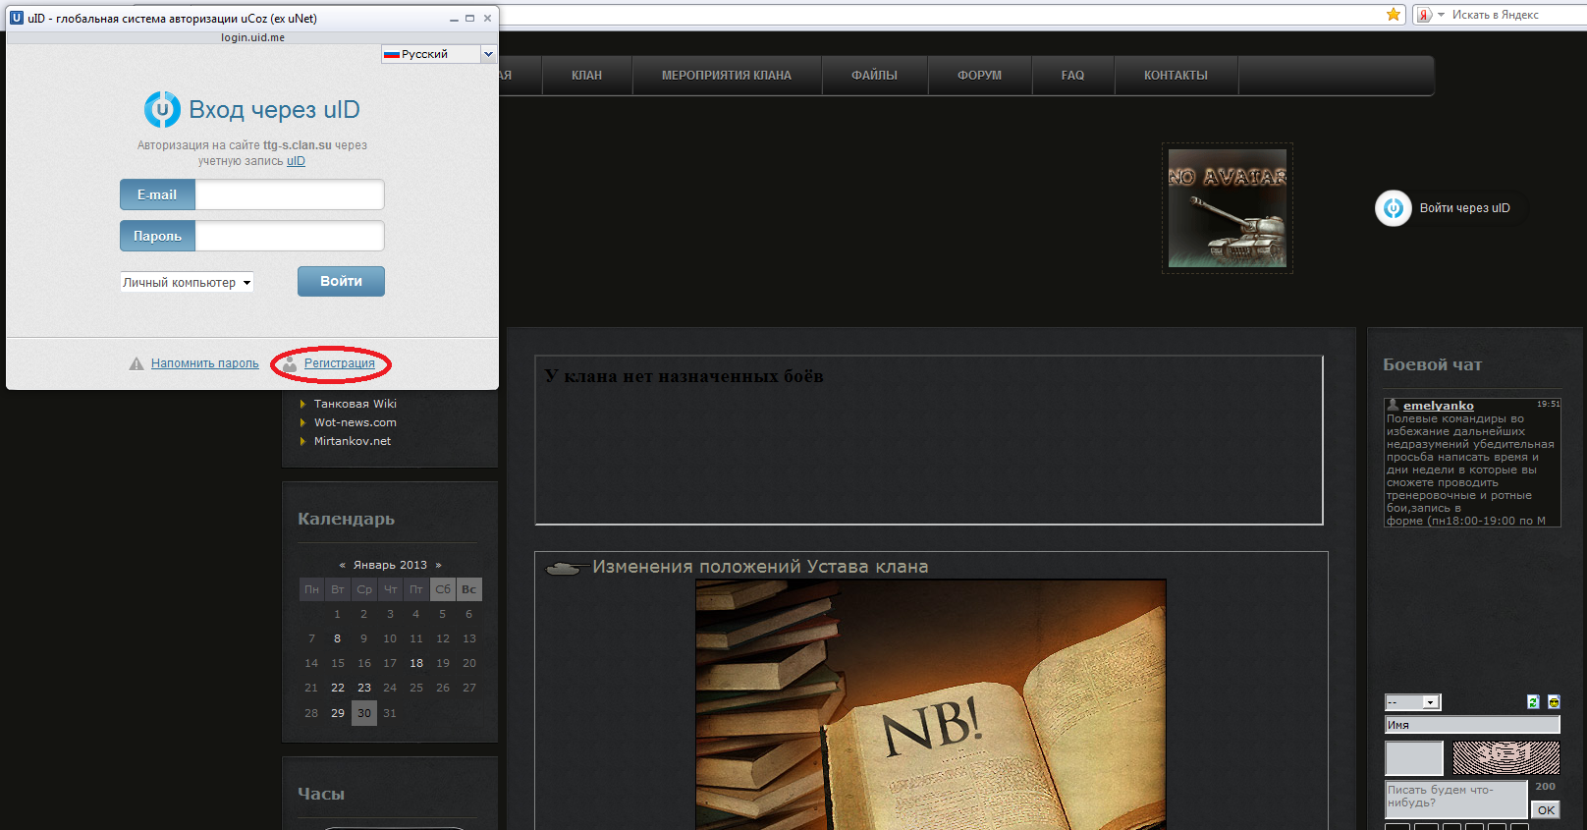Click the captcha security image
This screenshot has width=1587, height=830.
1506,758
